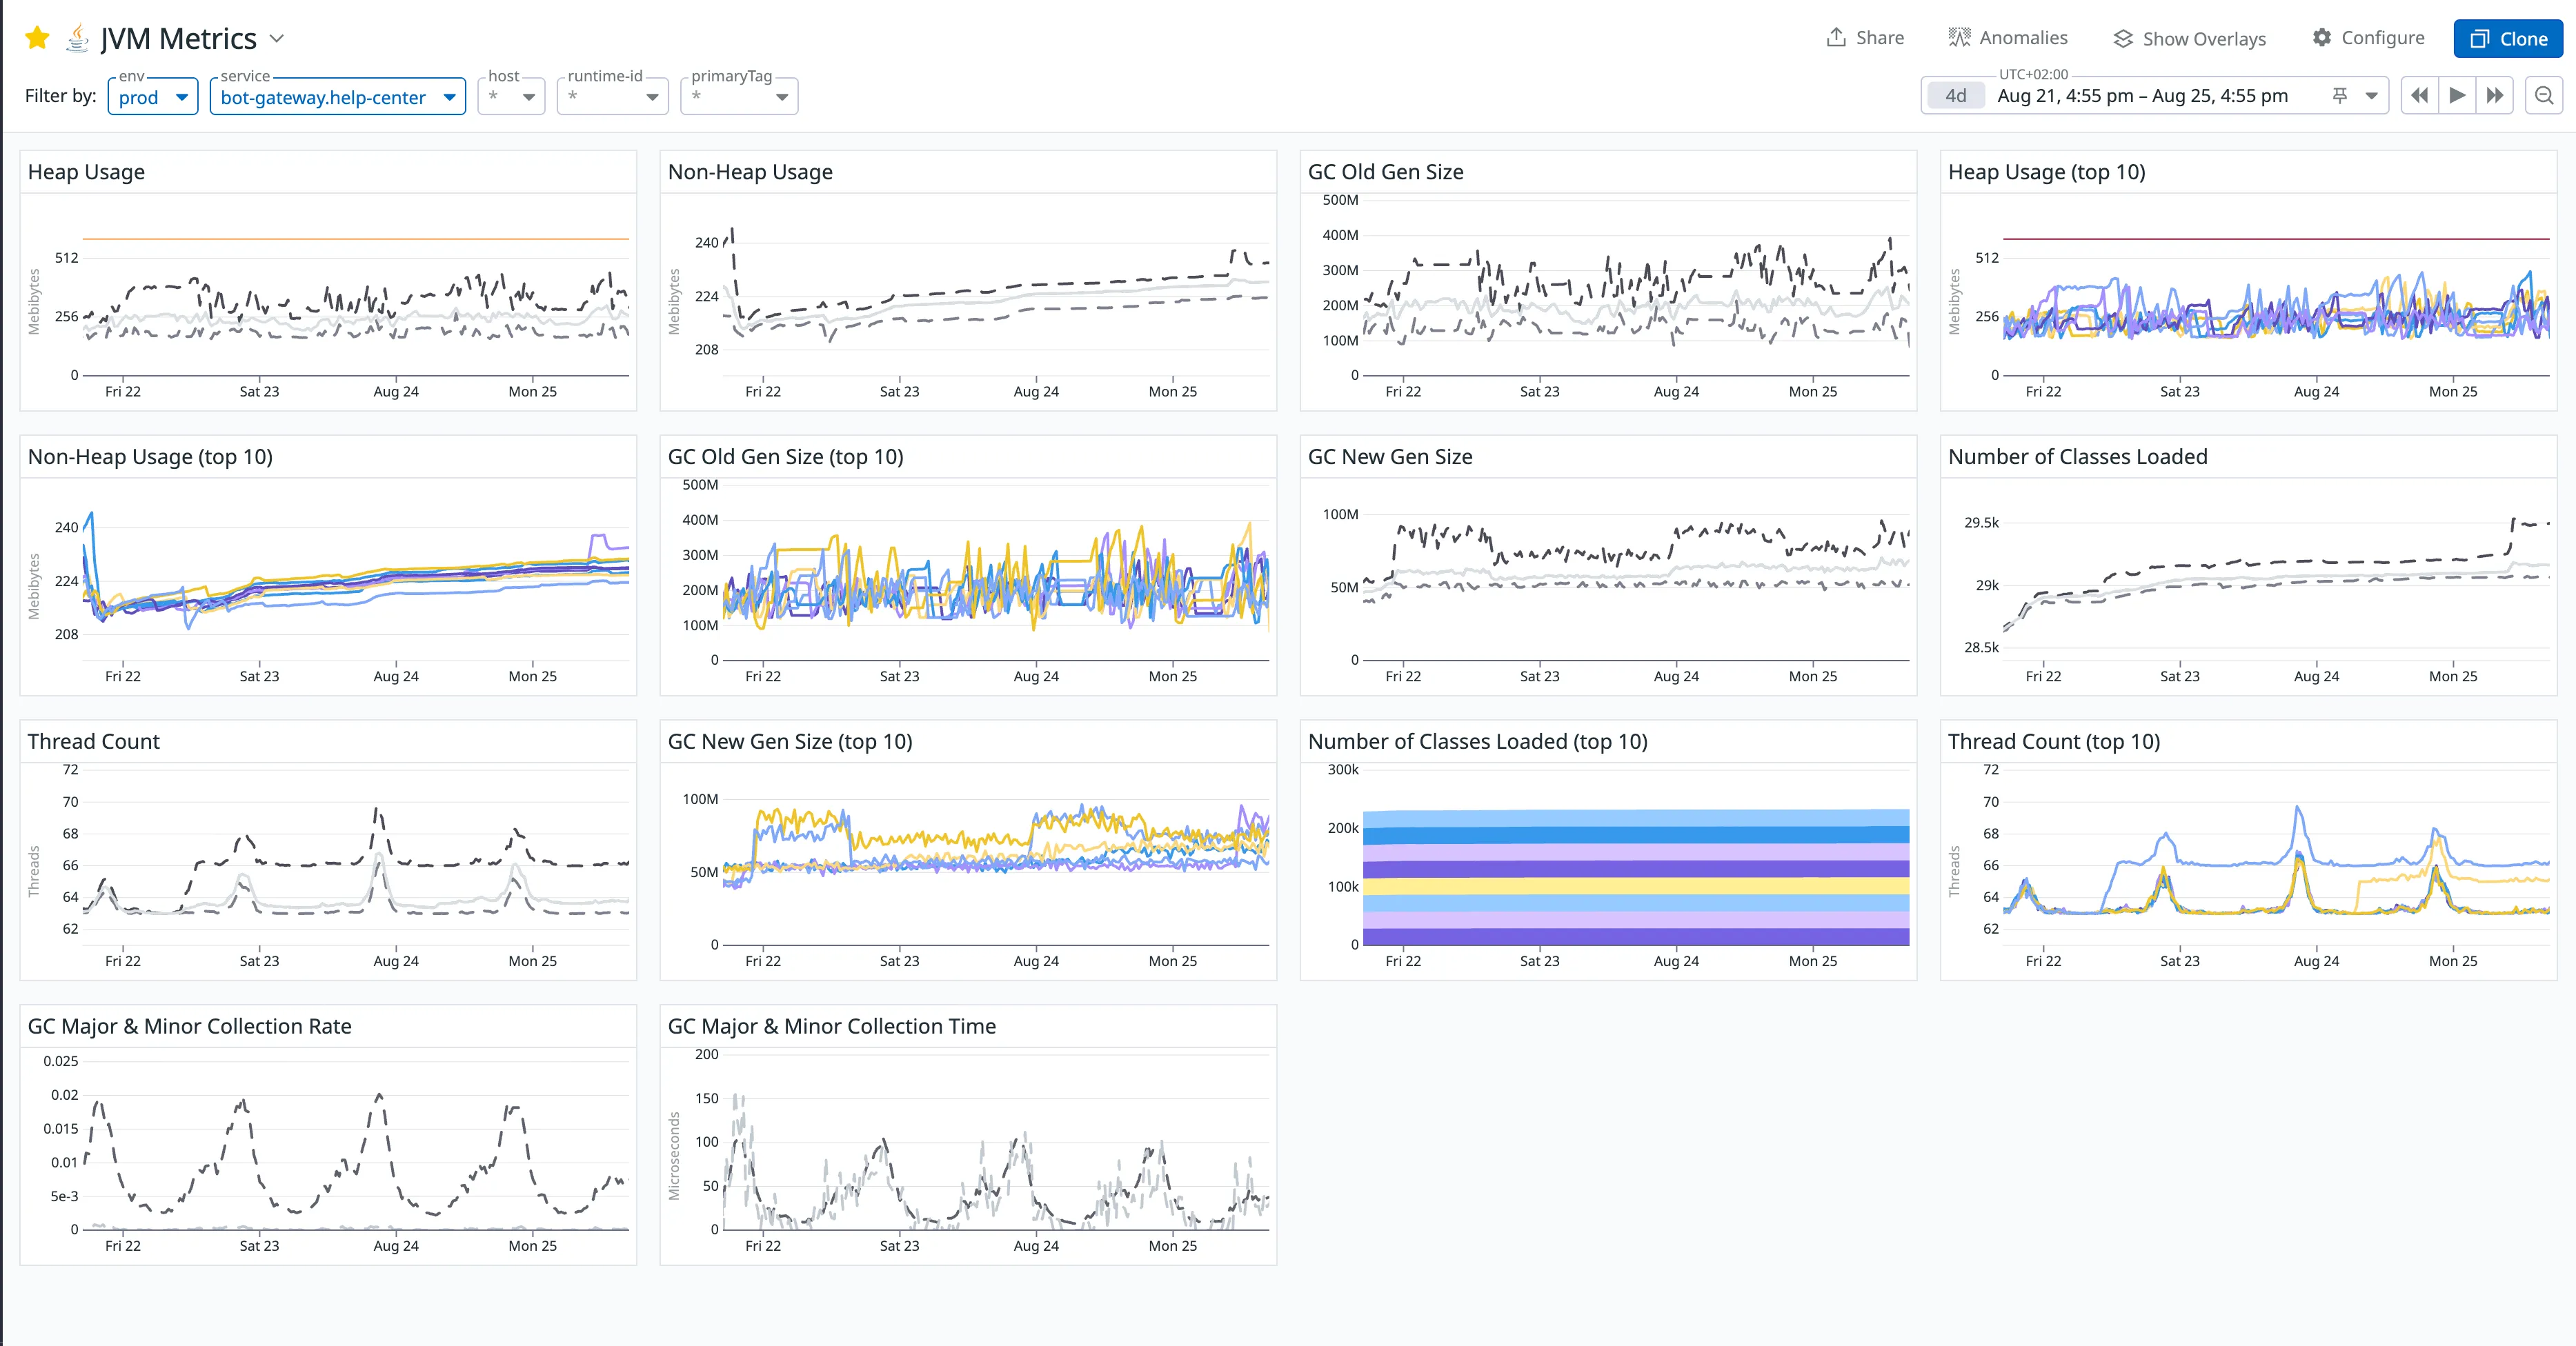This screenshot has width=2576, height=1346.
Task: Share the dashboard using the Share icon
Action: pyautogui.click(x=1837, y=37)
